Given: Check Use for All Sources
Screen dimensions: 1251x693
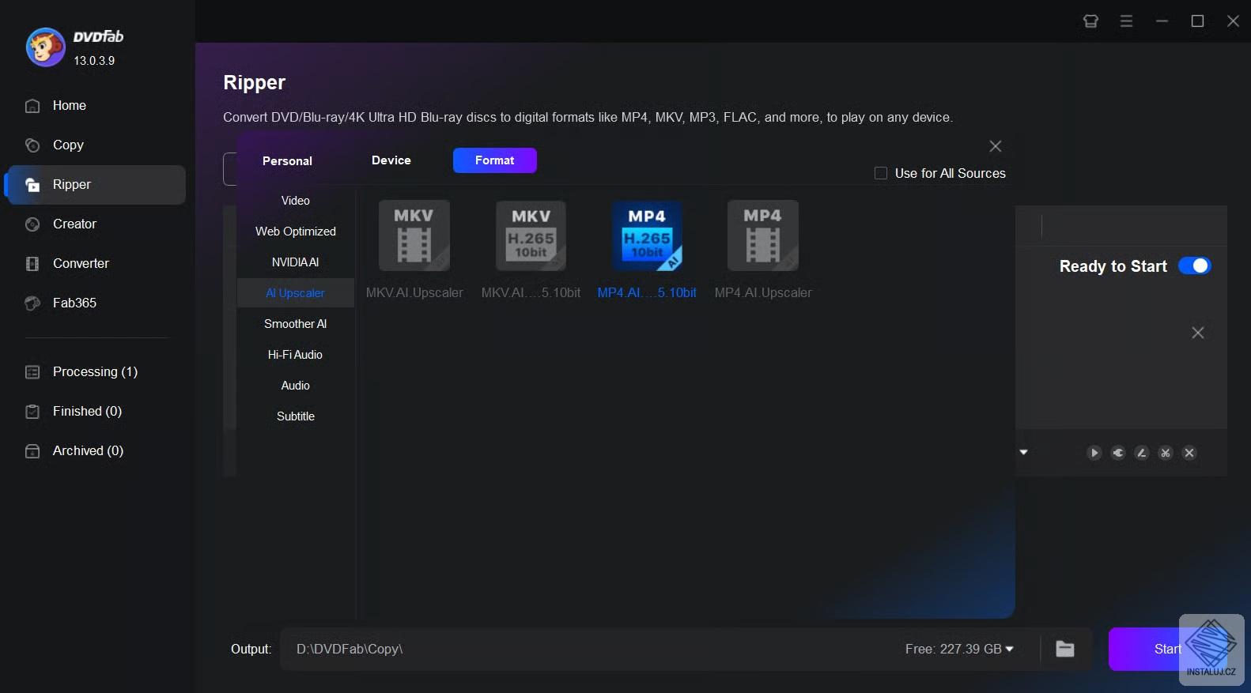Looking at the screenshot, I should (881, 173).
